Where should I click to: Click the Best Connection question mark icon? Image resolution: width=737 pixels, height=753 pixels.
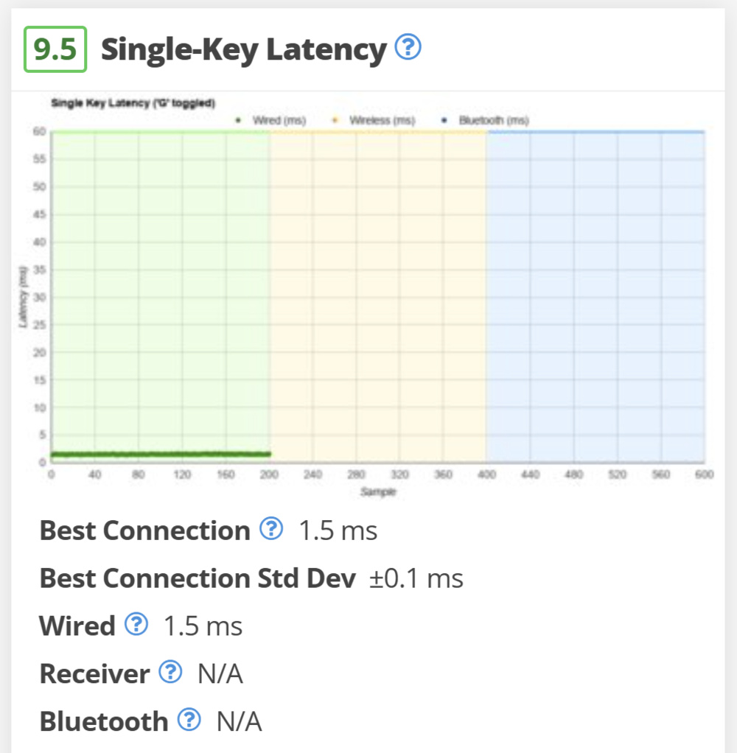click(271, 529)
